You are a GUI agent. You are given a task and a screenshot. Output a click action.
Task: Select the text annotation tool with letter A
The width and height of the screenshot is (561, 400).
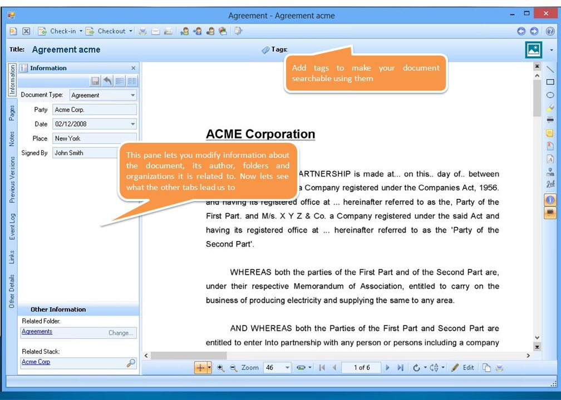pyautogui.click(x=550, y=159)
